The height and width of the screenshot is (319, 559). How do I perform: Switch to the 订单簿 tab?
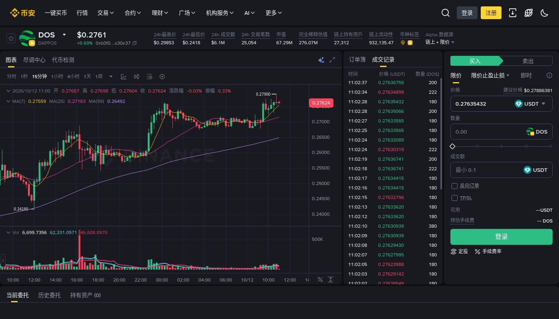click(357, 60)
